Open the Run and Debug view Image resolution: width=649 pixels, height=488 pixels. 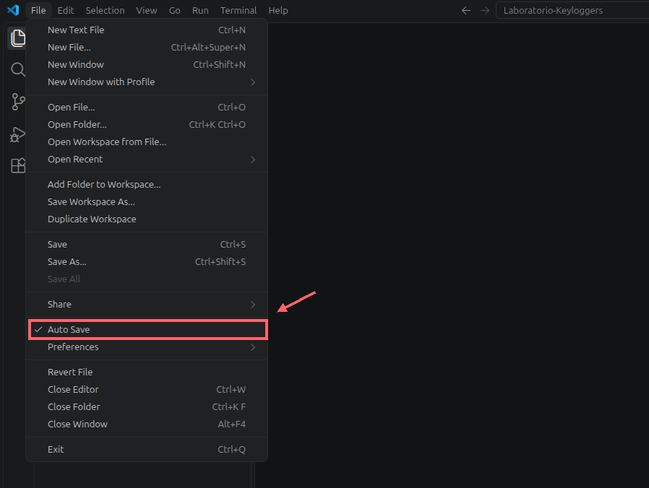coord(17,134)
